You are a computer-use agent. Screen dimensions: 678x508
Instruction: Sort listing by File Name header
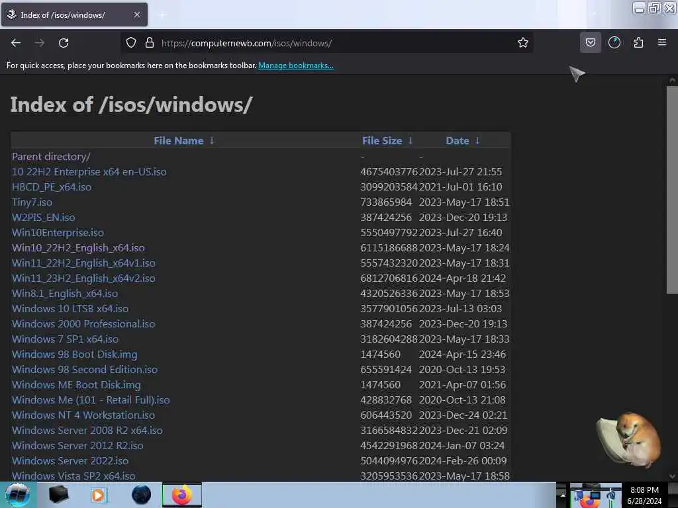click(x=179, y=141)
